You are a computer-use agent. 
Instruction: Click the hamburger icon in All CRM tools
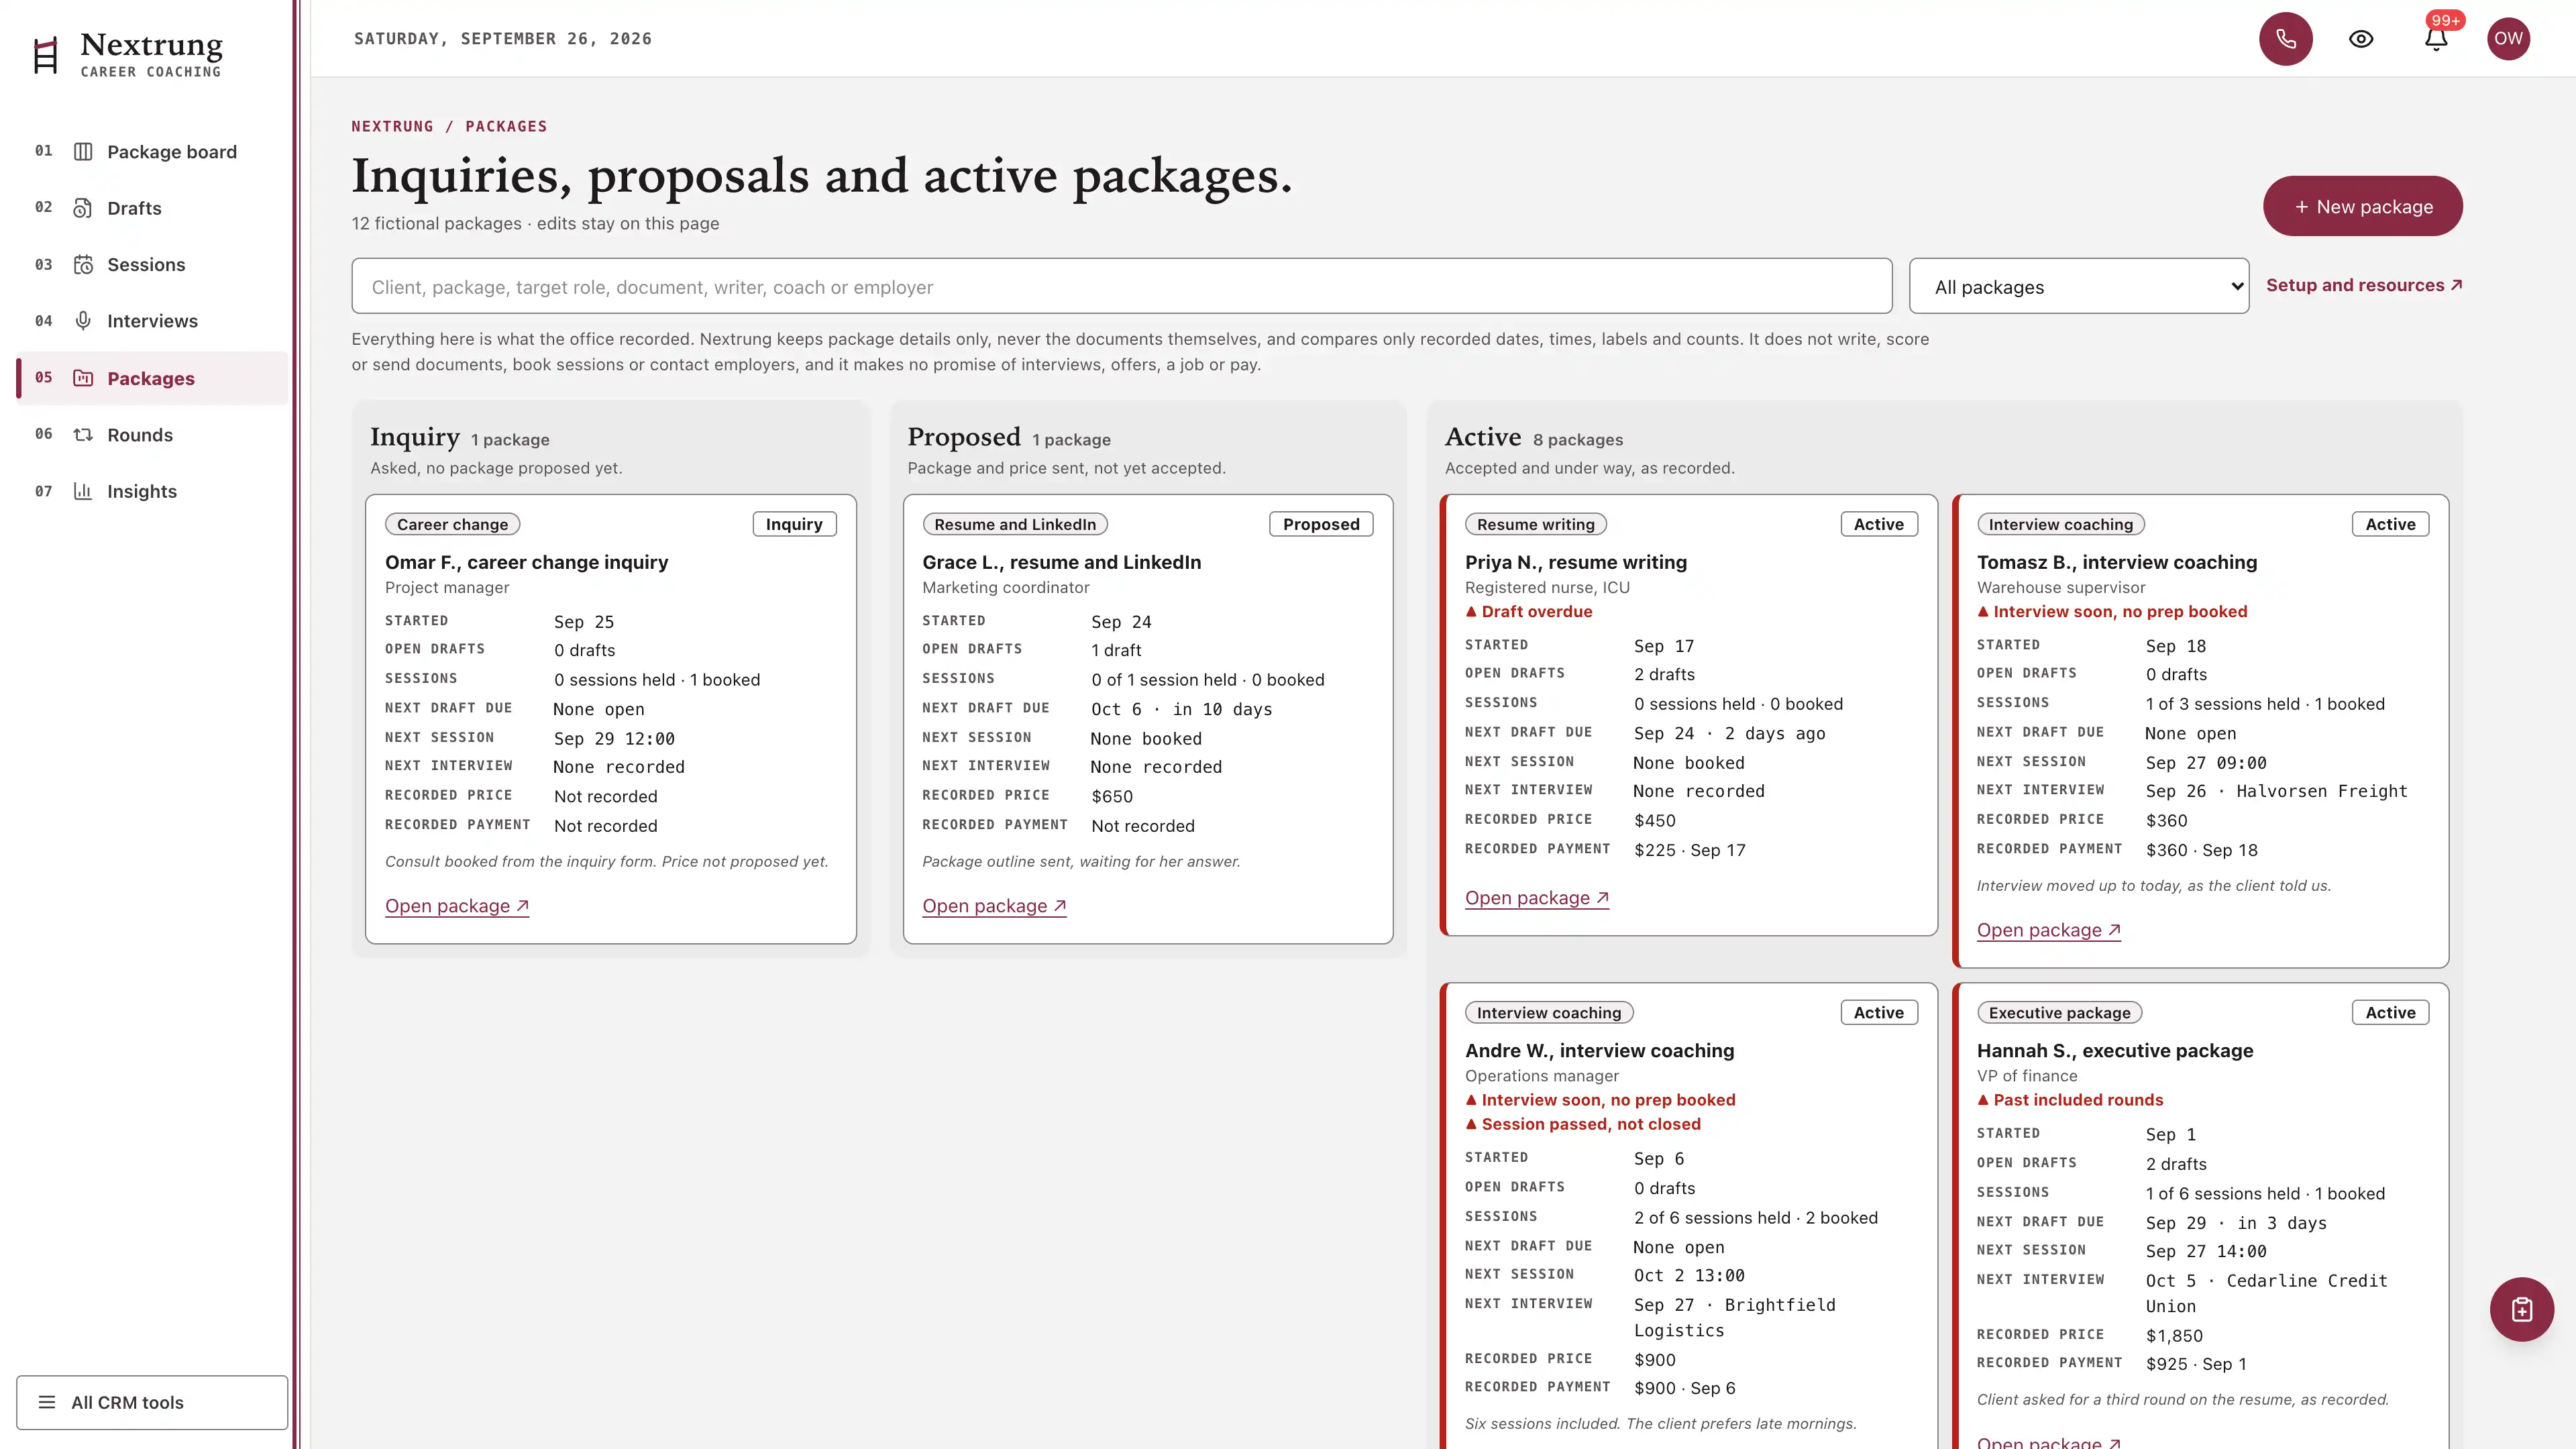[x=47, y=1402]
